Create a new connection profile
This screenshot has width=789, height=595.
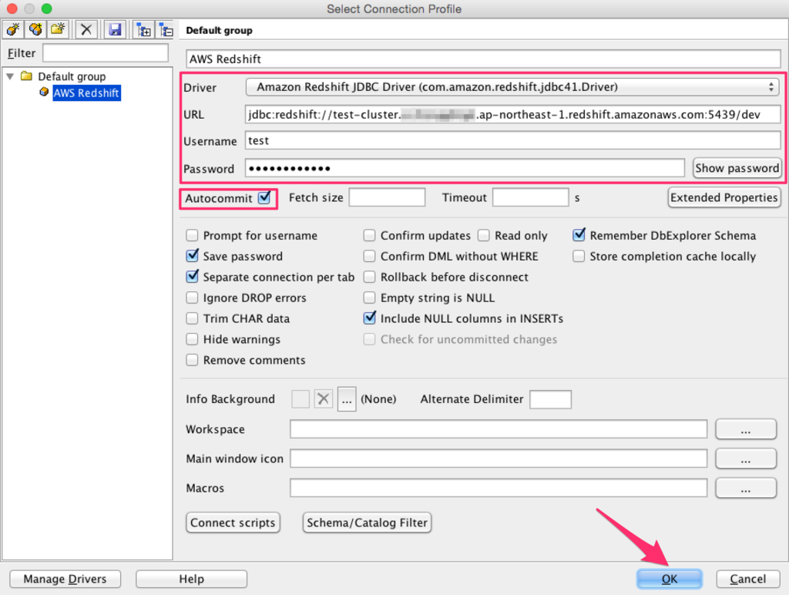(13, 30)
